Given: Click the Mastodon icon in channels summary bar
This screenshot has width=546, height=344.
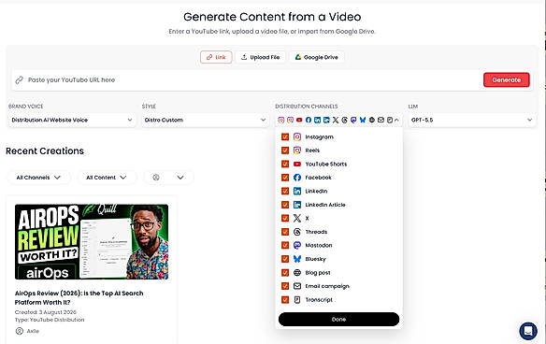Looking at the screenshot, I should (x=353, y=120).
